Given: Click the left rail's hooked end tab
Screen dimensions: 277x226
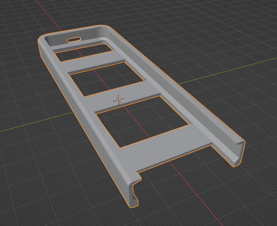Looking at the screenshot, I should coord(134,193).
